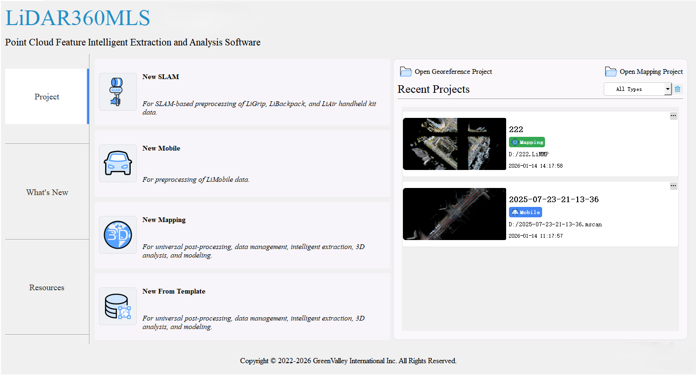
Task: Click the New From Template database icon
Action: (117, 306)
